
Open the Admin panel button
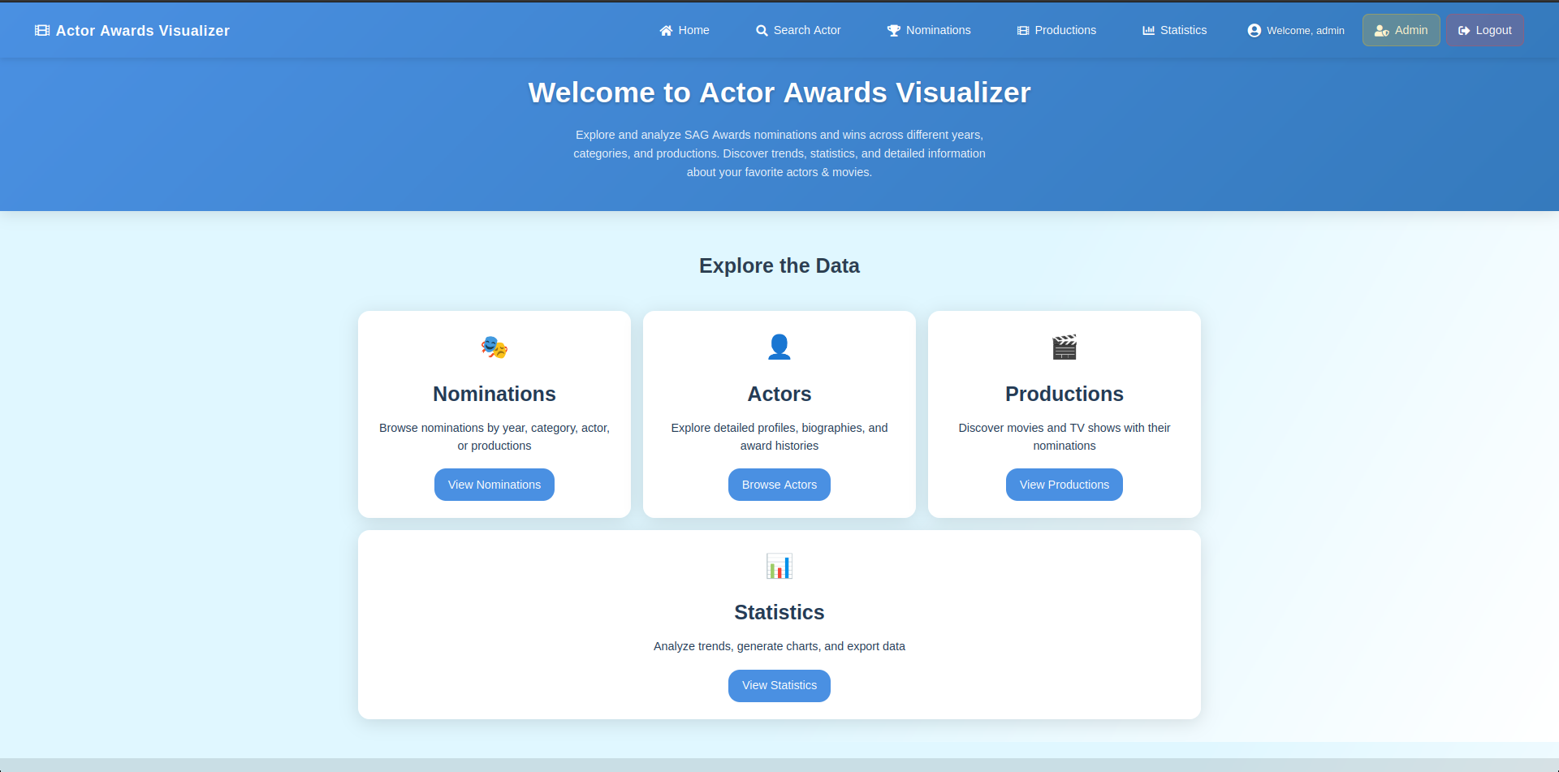pos(1400,30)
